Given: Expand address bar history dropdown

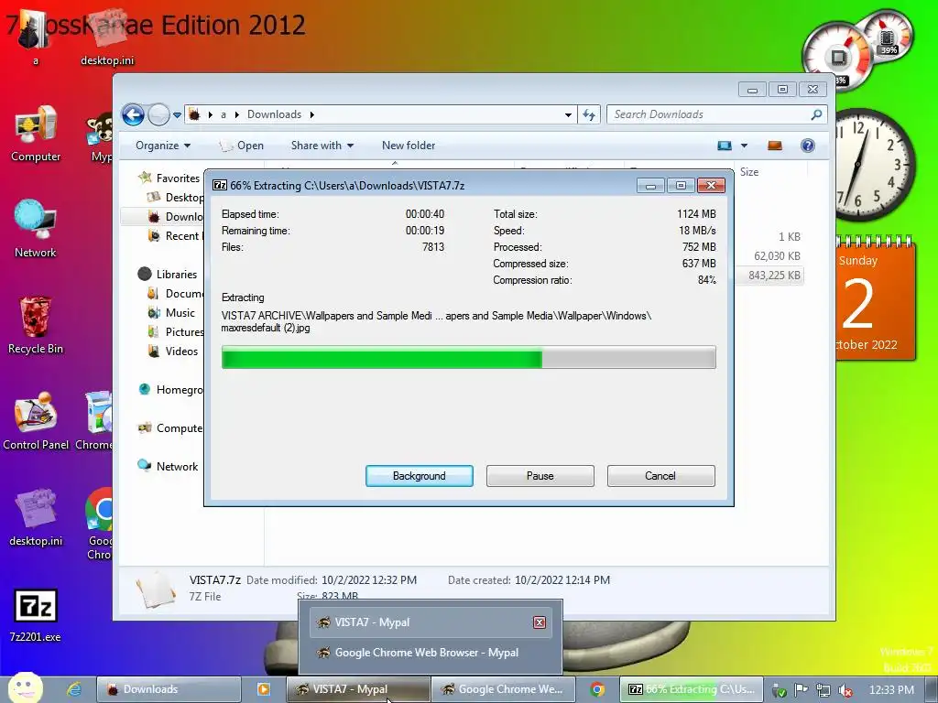Looking at the screenshot, I should pos(568,114).
